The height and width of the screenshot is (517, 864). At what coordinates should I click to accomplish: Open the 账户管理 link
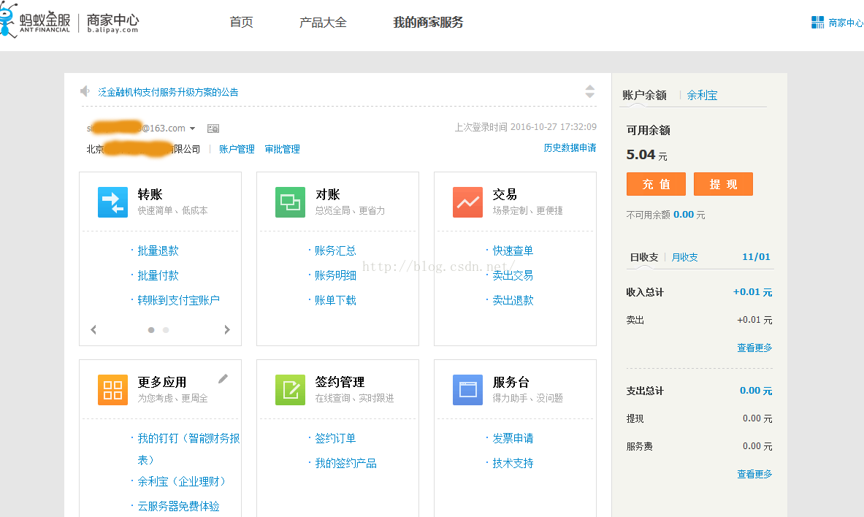pos(237,149)
